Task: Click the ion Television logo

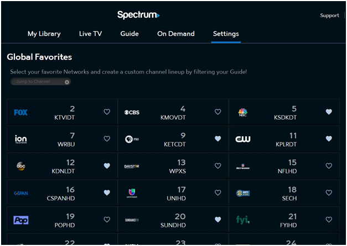Action: click(x=21, y=139)
